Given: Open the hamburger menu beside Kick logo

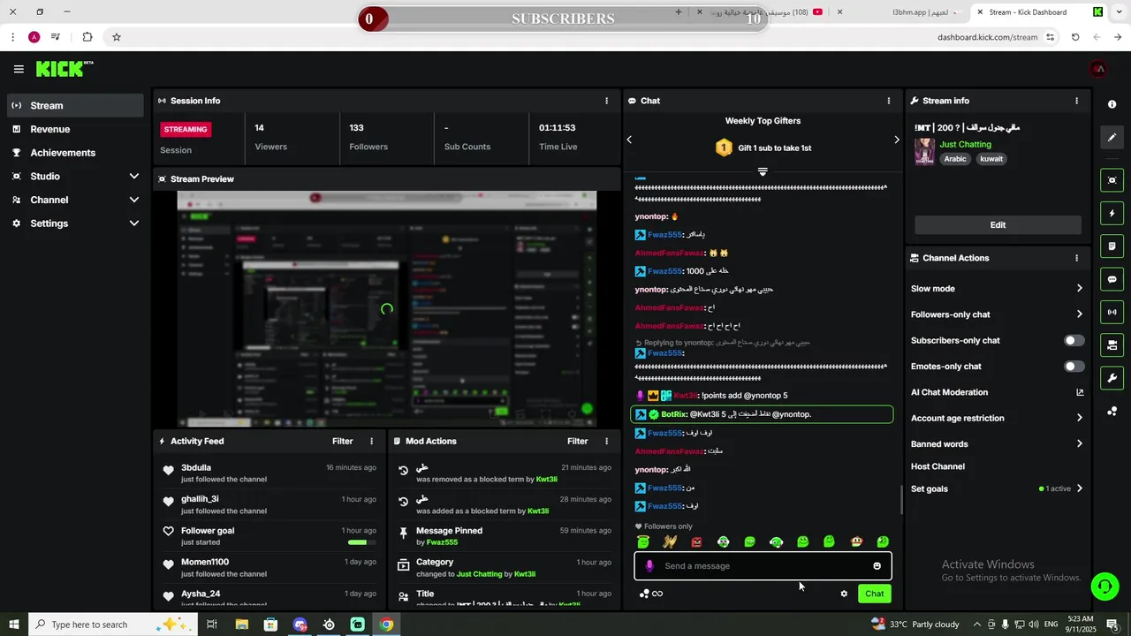Looking at the screenshot, I should click(x=19, y=69).
